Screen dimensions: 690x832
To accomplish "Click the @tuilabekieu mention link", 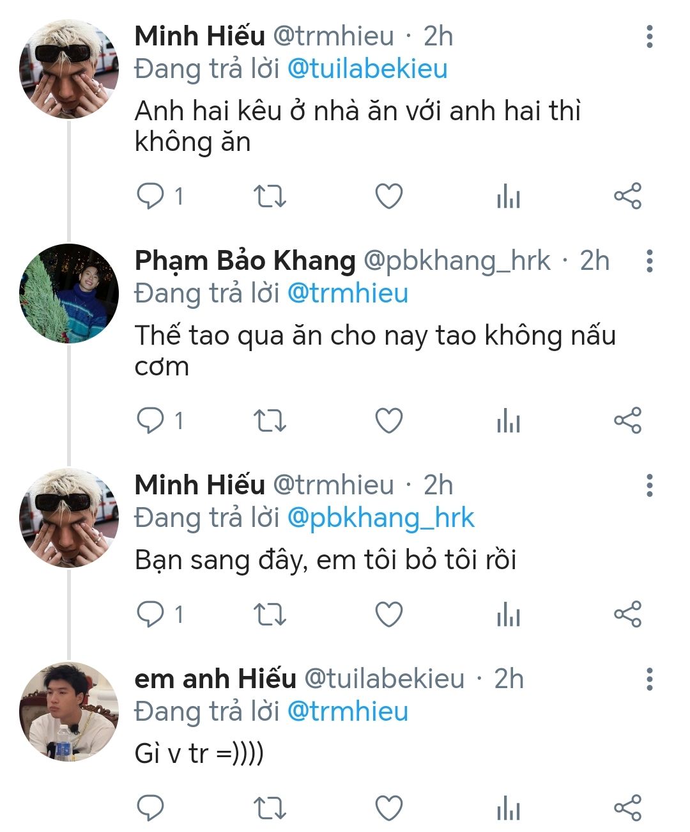I will 367,69.
